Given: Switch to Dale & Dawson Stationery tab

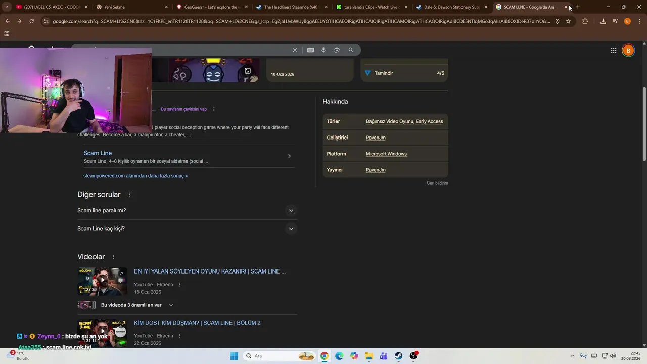Looking at the screenshot, I should pyautogui.click(x=452, y=7).
